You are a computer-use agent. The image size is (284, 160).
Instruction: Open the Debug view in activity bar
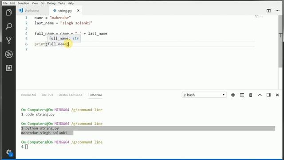[9, 54]
